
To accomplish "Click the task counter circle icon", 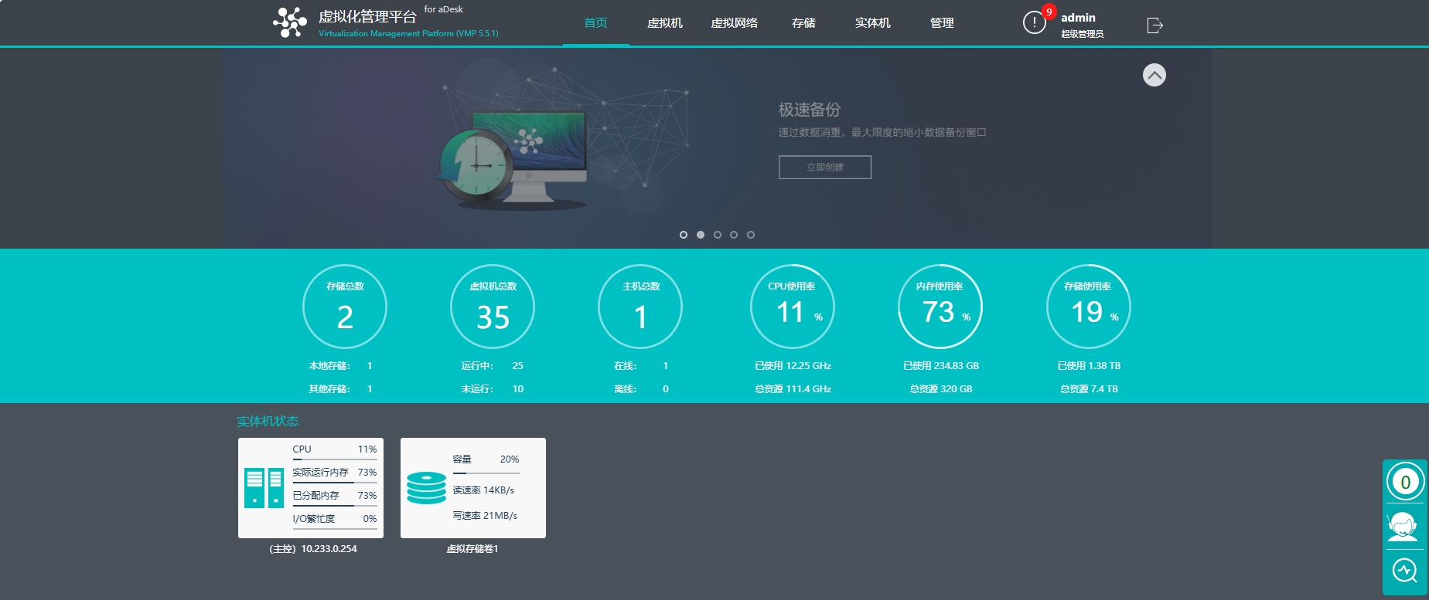I will (x=1405, y=482).
